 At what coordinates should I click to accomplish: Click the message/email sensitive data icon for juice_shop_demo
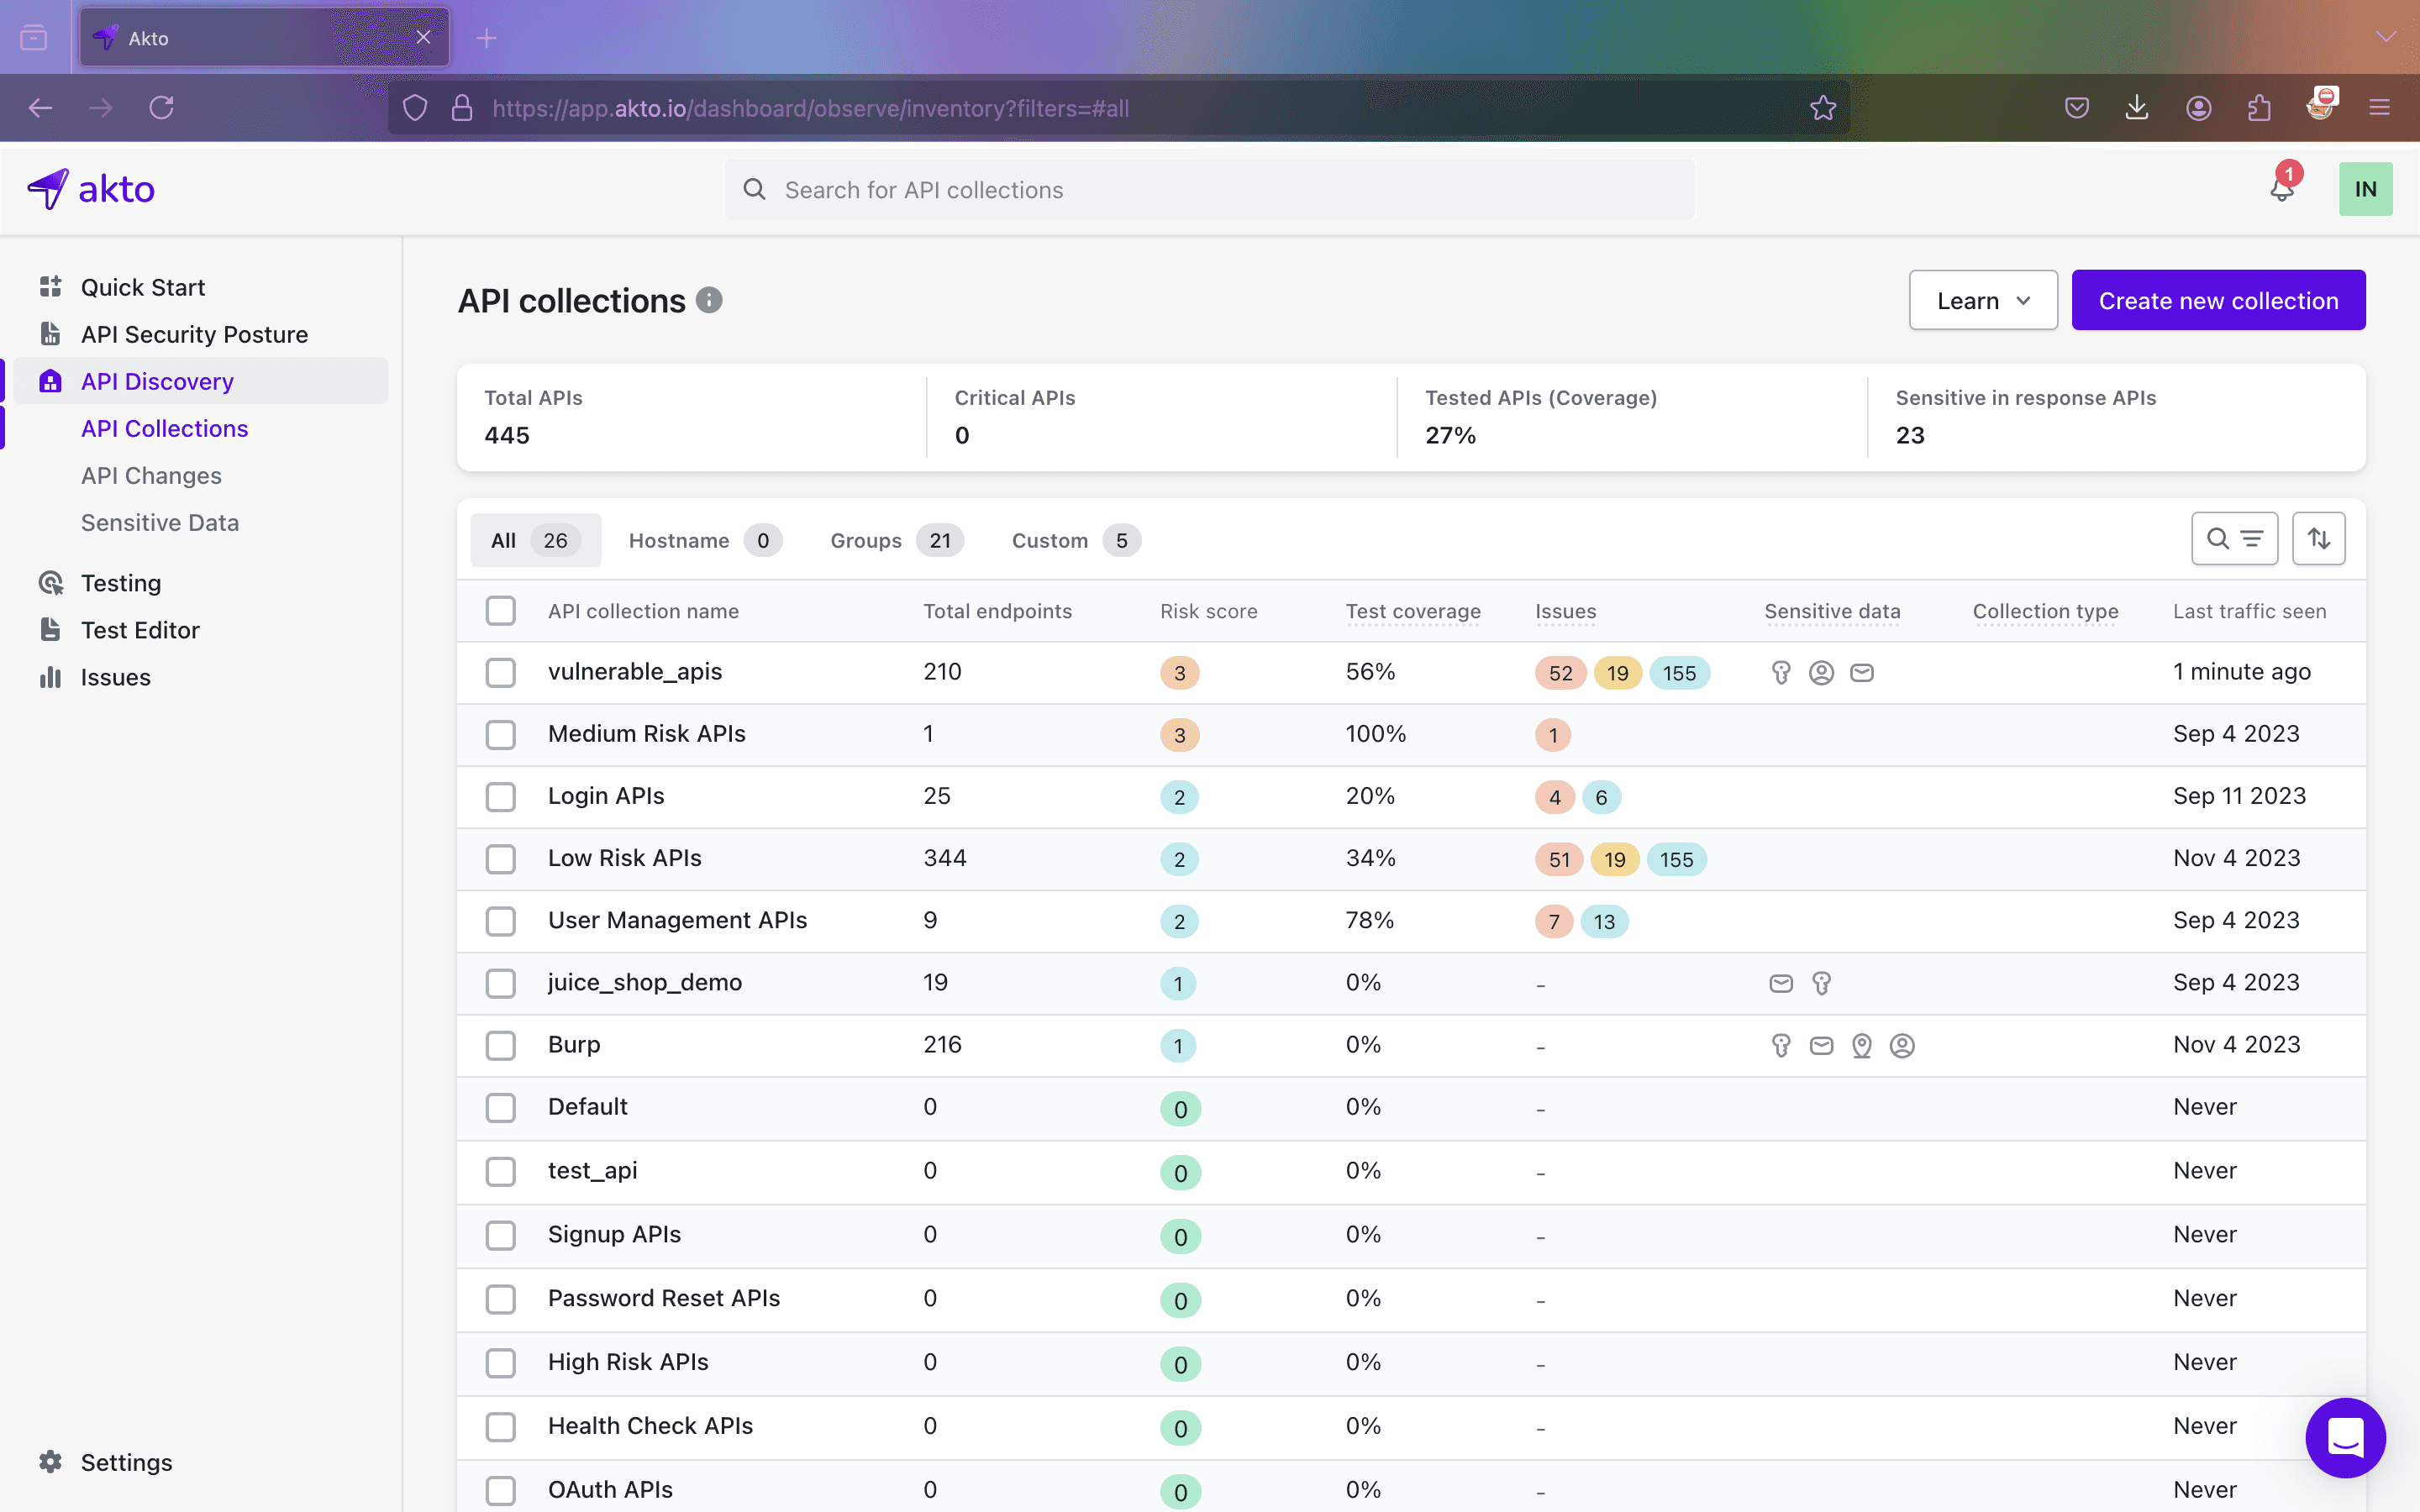pyautogui.click(x=1779, y=983)
